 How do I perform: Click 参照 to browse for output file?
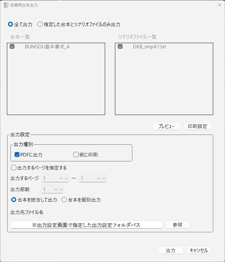tap(178, 225)
